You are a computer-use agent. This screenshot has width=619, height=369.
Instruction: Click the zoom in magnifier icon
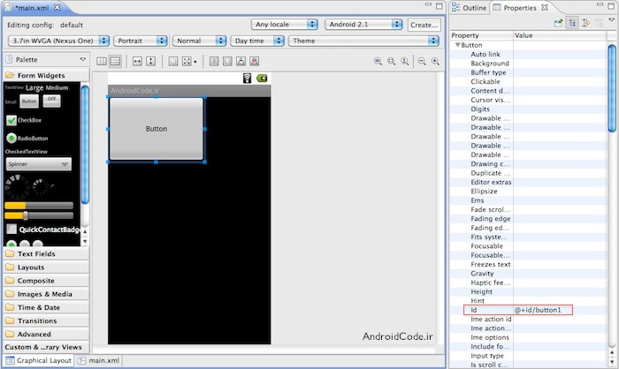point(435,61)
